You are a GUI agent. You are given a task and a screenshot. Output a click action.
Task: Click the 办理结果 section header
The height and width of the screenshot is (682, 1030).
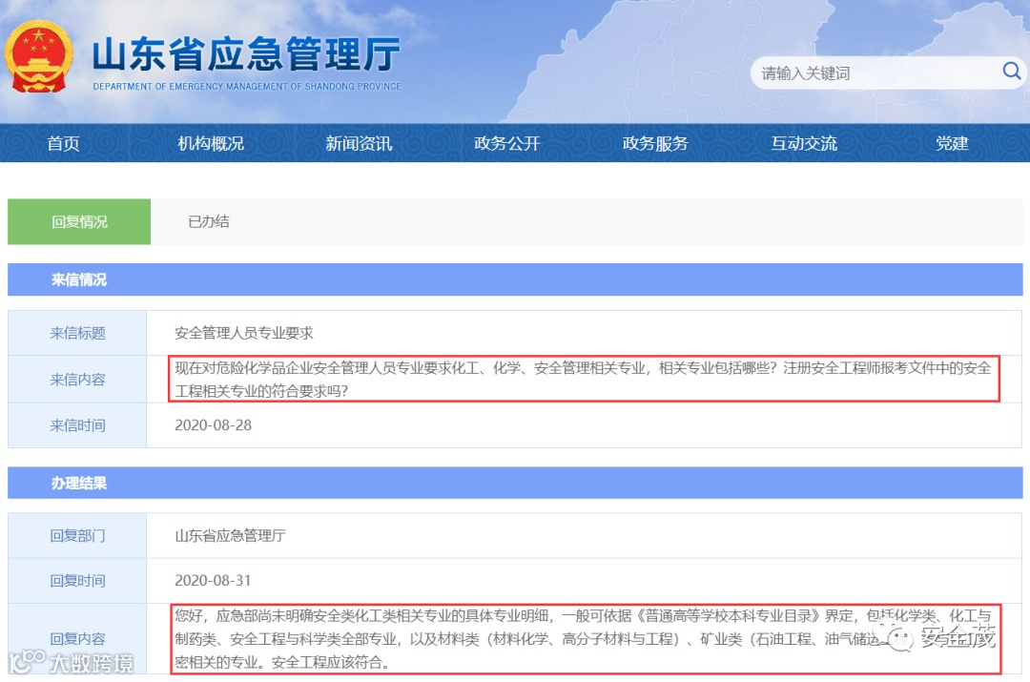tap(515, 484)
